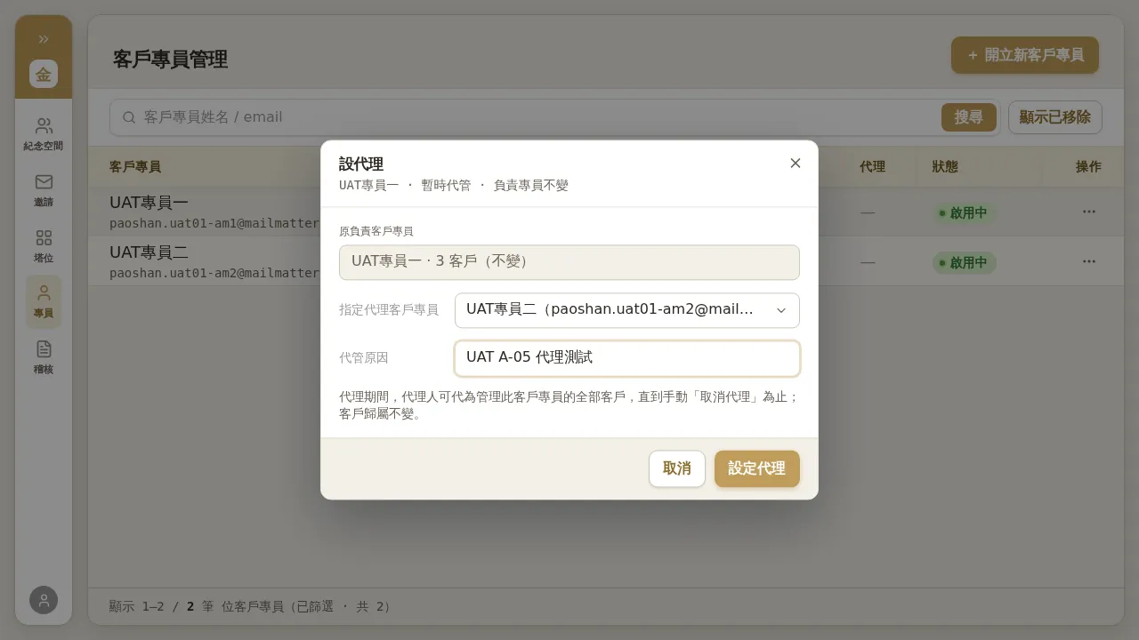Click the 設代理 dialog title
Viewport: 1139px width, 640px height.
(361, 164)
